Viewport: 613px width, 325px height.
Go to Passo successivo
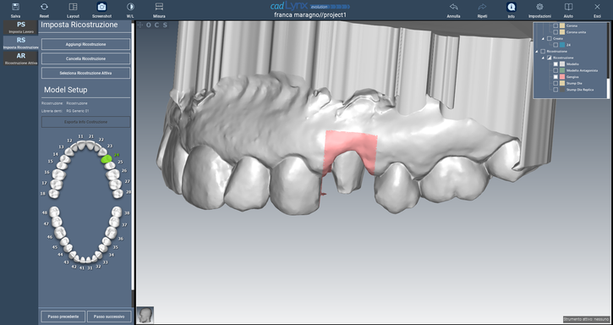(109, 316)
